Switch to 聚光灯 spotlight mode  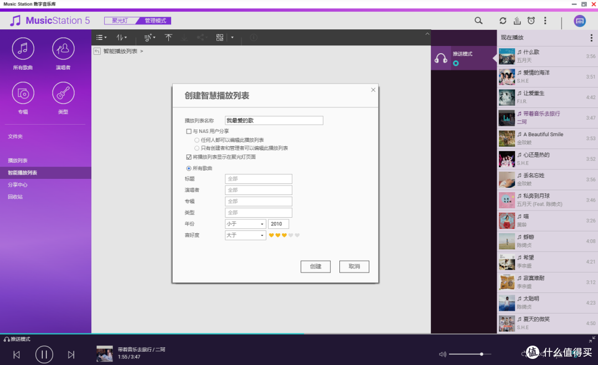(120, 20)
